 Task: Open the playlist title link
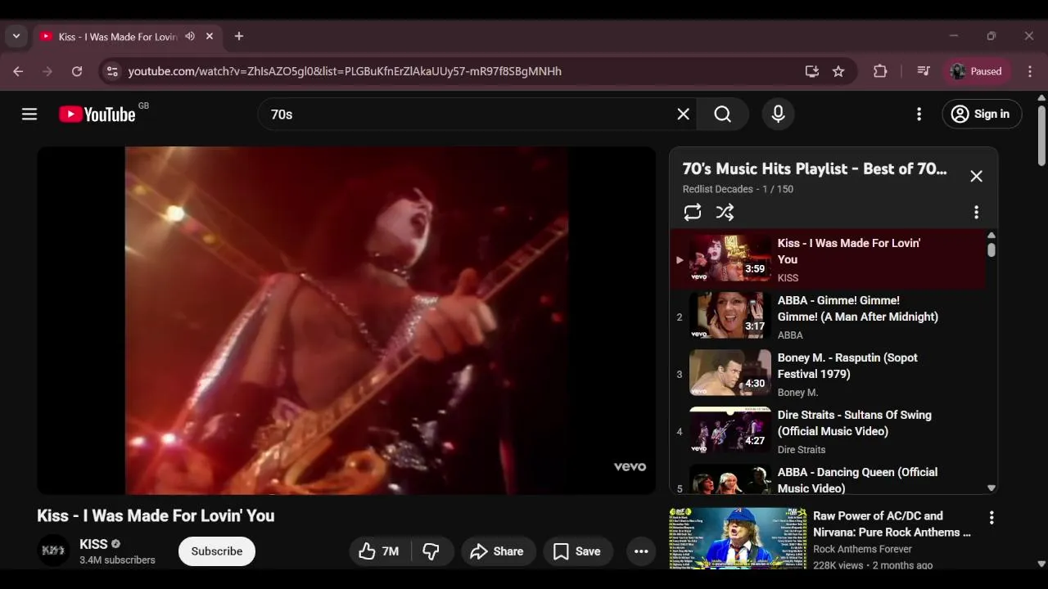[815, 169]
